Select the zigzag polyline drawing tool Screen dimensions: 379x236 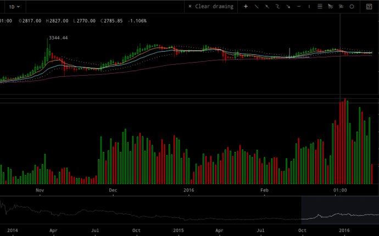(277, 7)
